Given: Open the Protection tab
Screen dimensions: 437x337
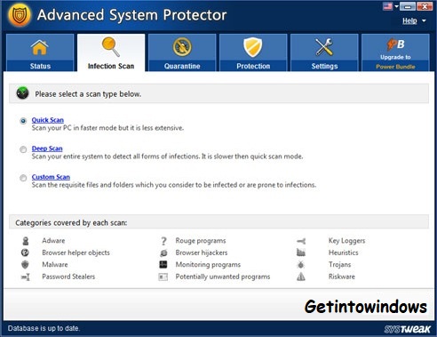Looking at the screenshot, I should 253,52.
